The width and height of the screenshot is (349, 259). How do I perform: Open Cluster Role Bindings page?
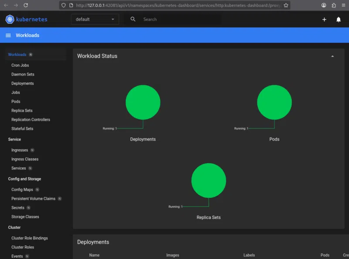point(29,238)
